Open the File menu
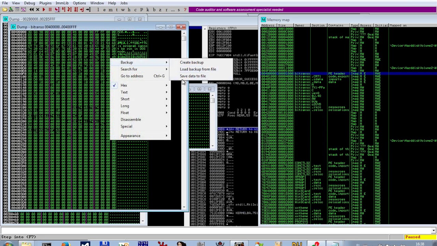 5,3
